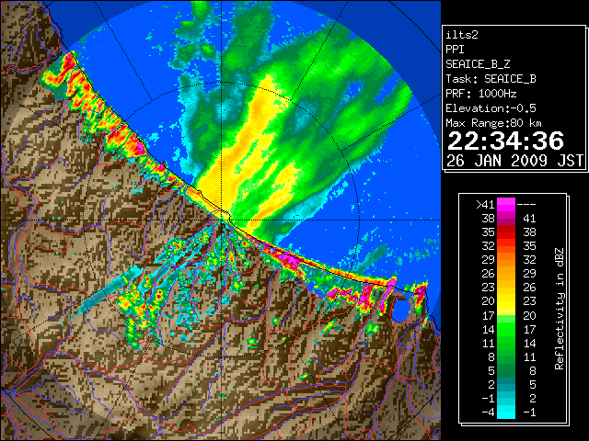The width and height of the screenshot is (589, 441).
Task: Click the ">41" legend label
Action: coord(485,205)
